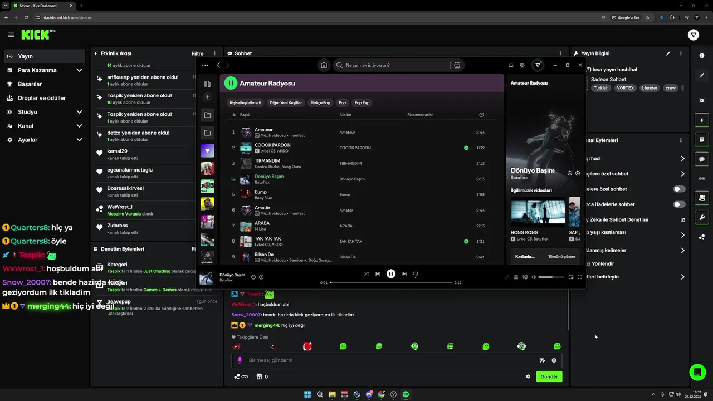Skip to next track
Screen dimensions: 713x401
(x=404, y=273)
